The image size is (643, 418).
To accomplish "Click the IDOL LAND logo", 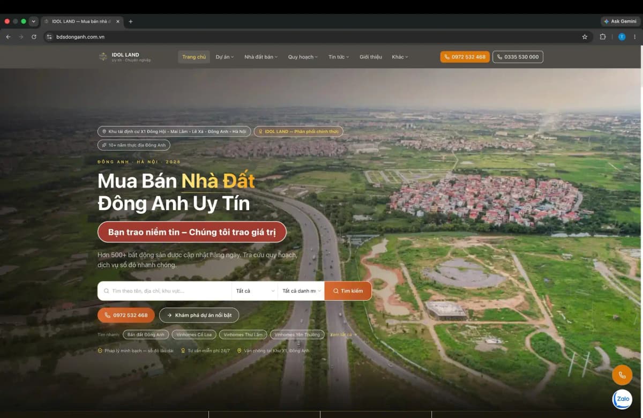I will click(x=125, y=57).
